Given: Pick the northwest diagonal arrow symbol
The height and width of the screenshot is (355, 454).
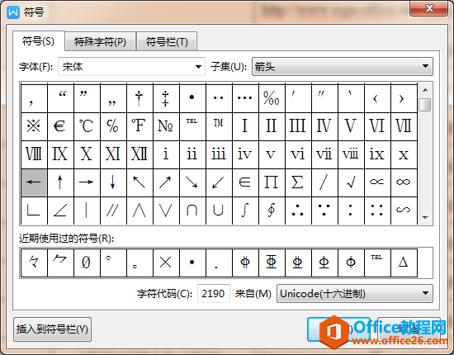Looking at the screenshot, I should pyautogui.click(x=140, y=182).
